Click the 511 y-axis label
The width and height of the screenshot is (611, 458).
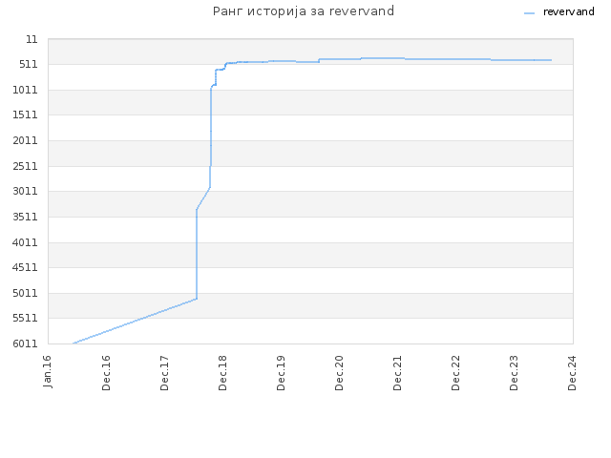(29, 64)
